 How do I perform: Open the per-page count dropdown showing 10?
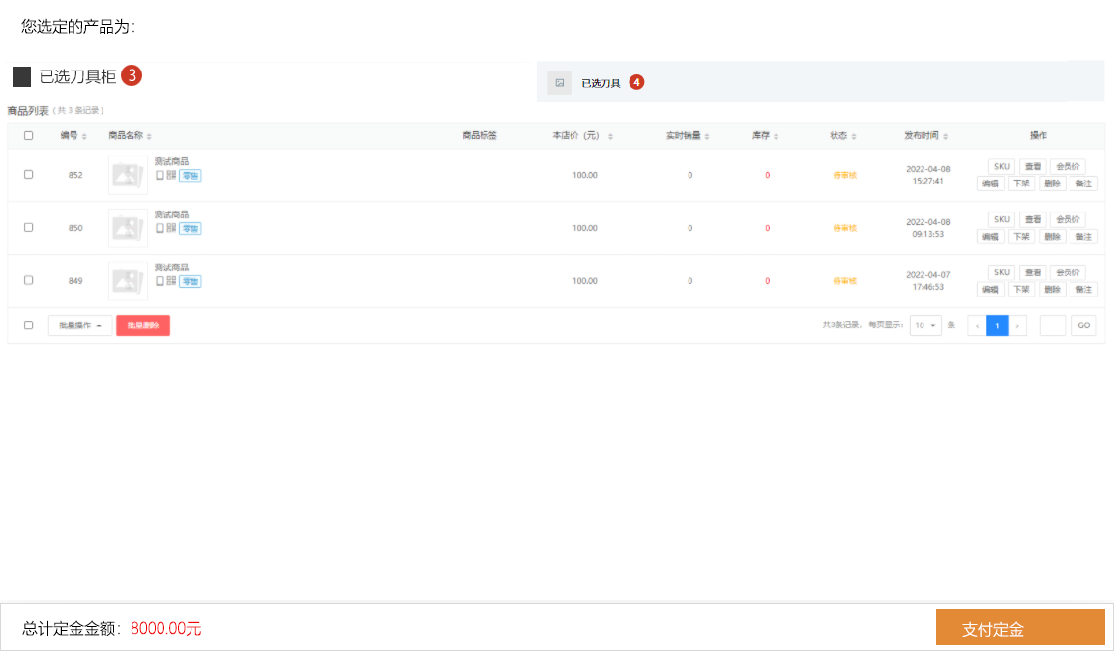[925, 325]
